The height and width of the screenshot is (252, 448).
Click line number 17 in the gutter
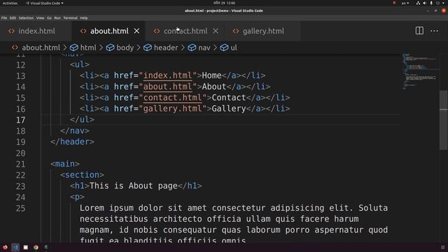coord(20,120)
